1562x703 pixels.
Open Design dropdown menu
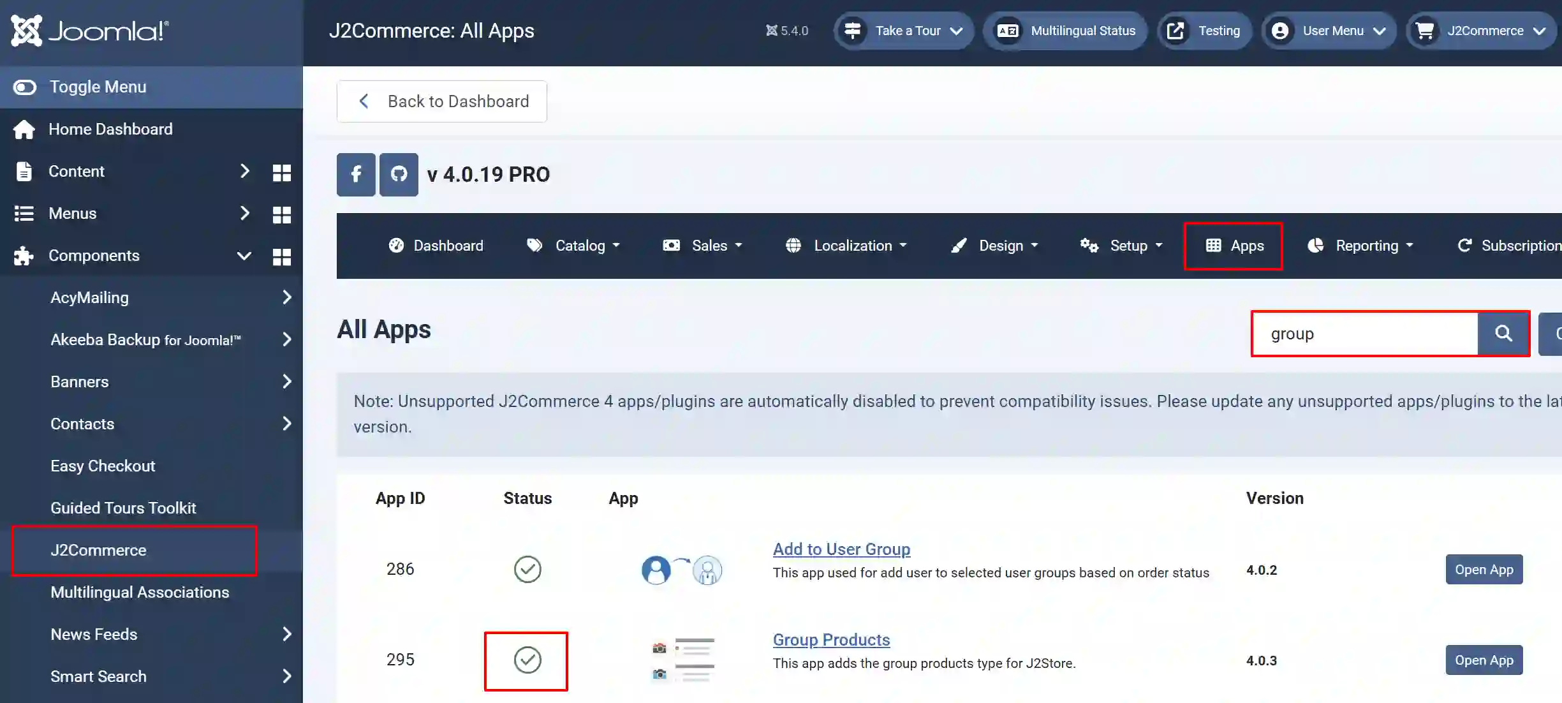pyautogui.click(x=994, y=246)
